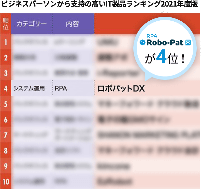Screen dimensions: 204x189
Task: Click rank number 6
Action: [6, 120]
